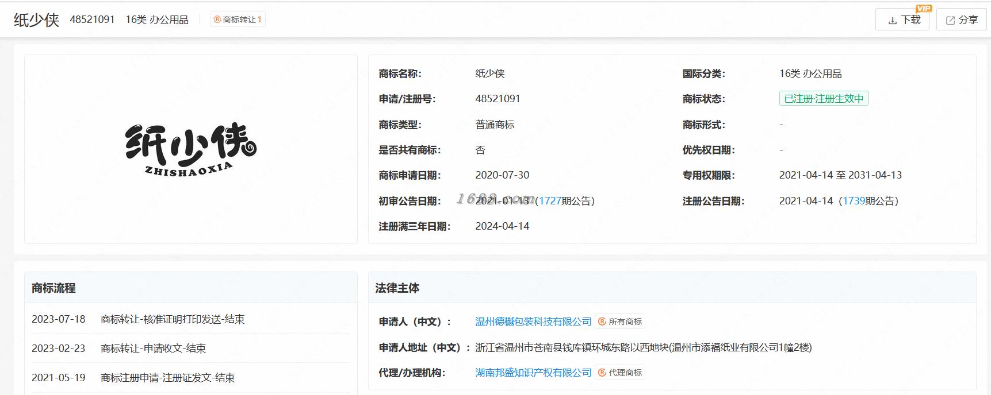991x395 pixels.
Task: Click exclusive period 2021-04-14 至 2031-04-13
Action: (x=840, y=175)
